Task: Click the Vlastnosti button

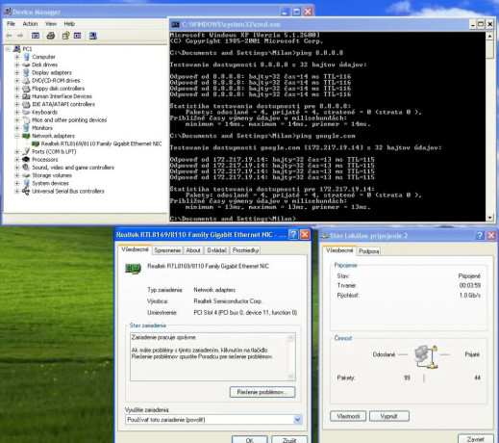Action: point(348,416)
